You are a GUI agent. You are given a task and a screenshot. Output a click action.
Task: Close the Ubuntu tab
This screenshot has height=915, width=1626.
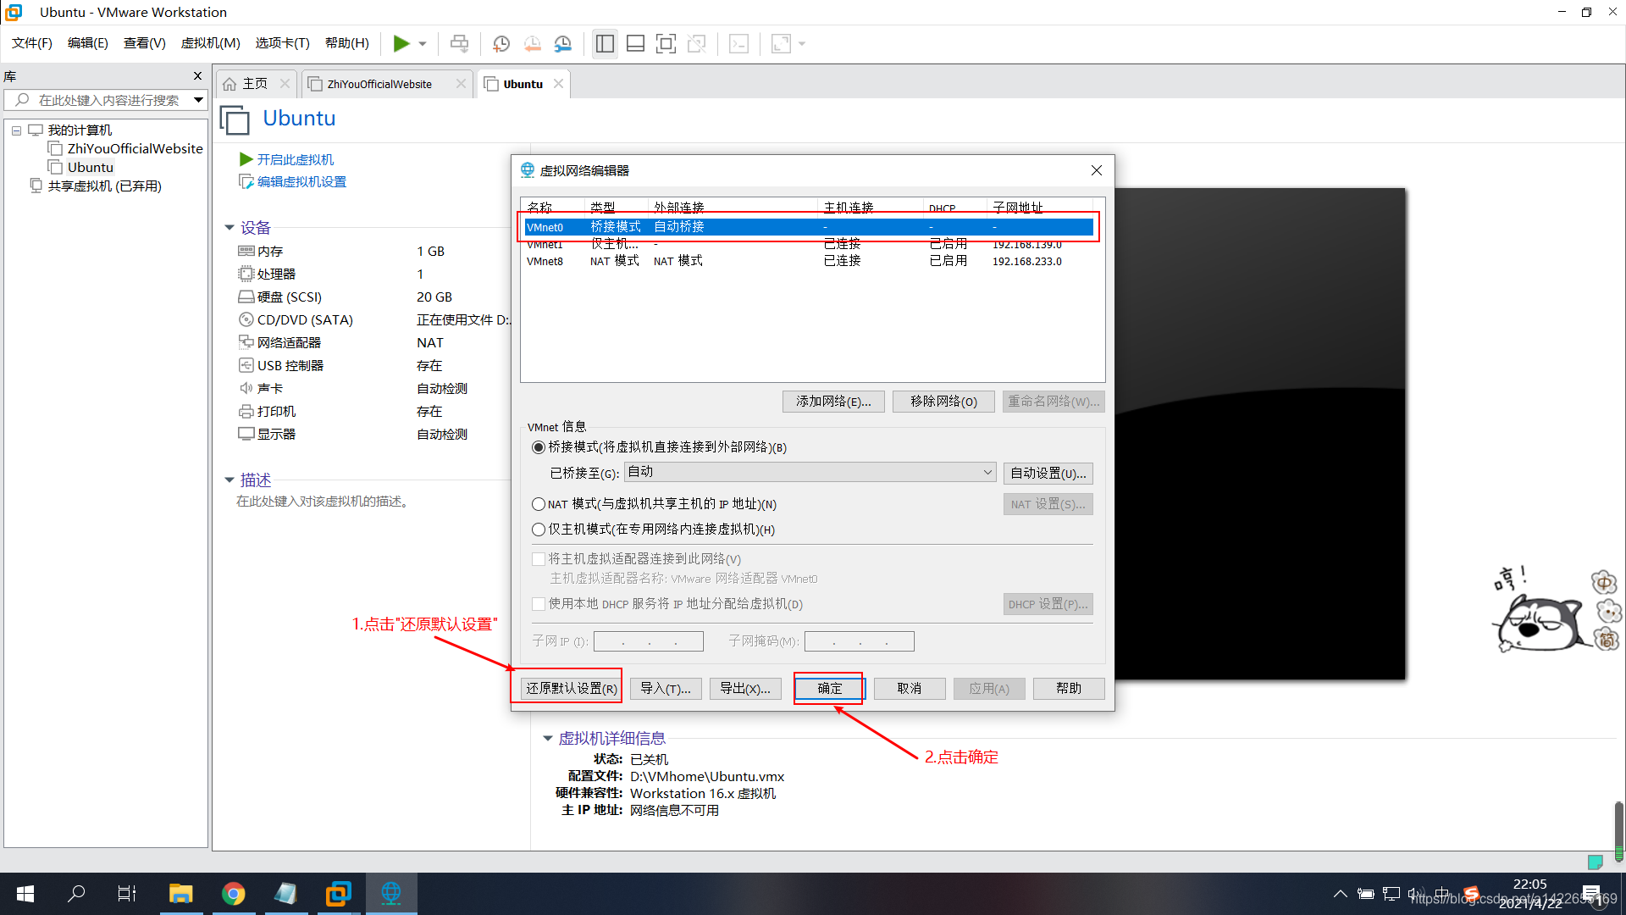559,84
